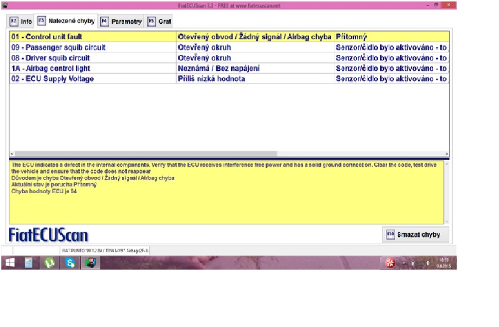Open uTorrent from the taskbar
Viewport: 499px width, 327px height.
coord(49,263)
